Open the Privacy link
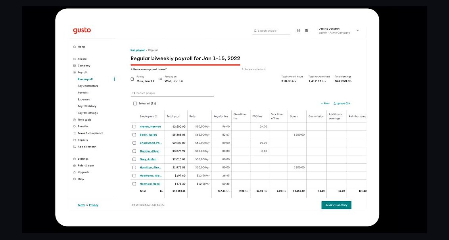The image size is (449, 240). click(94, 205)
